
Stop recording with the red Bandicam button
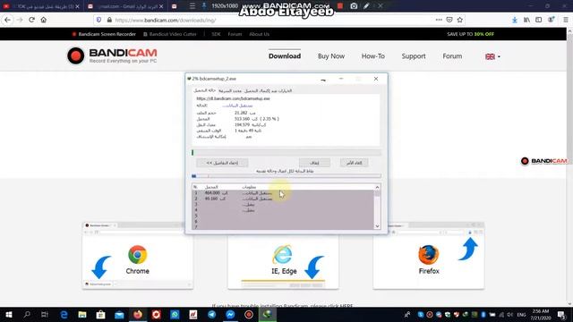click(340, 6)
